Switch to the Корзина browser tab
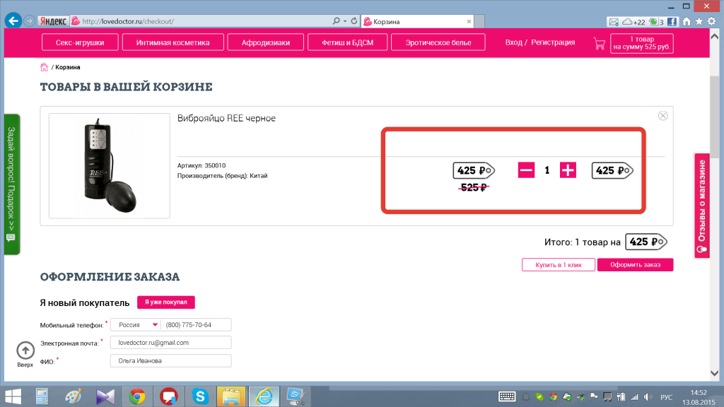The height and width of the screenshot is (407, 724). [x=410, y=21]
